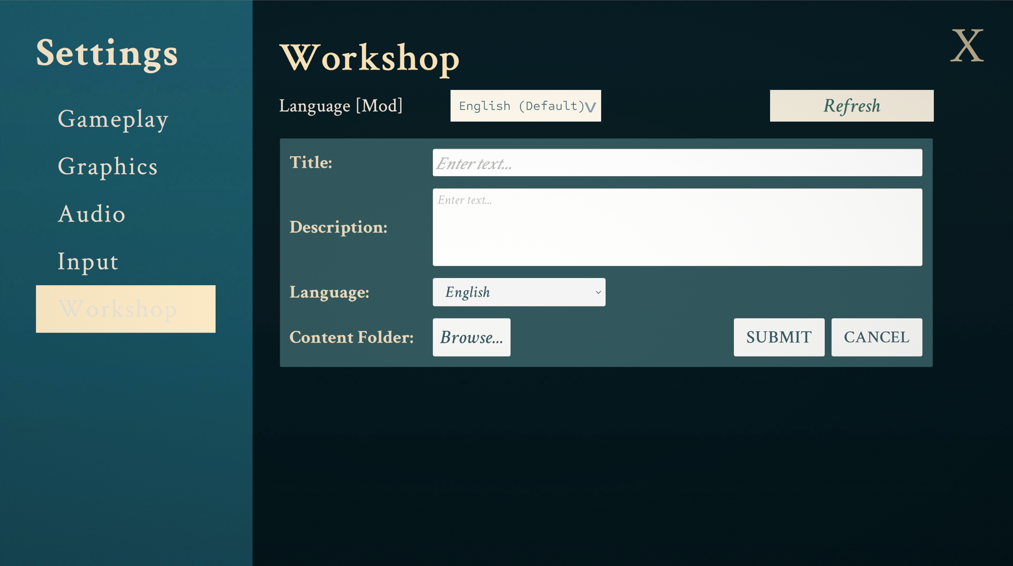The image size is (1013, 566).
Task: Go to the Audio settings tab
Action: click(x=92, y=214)
